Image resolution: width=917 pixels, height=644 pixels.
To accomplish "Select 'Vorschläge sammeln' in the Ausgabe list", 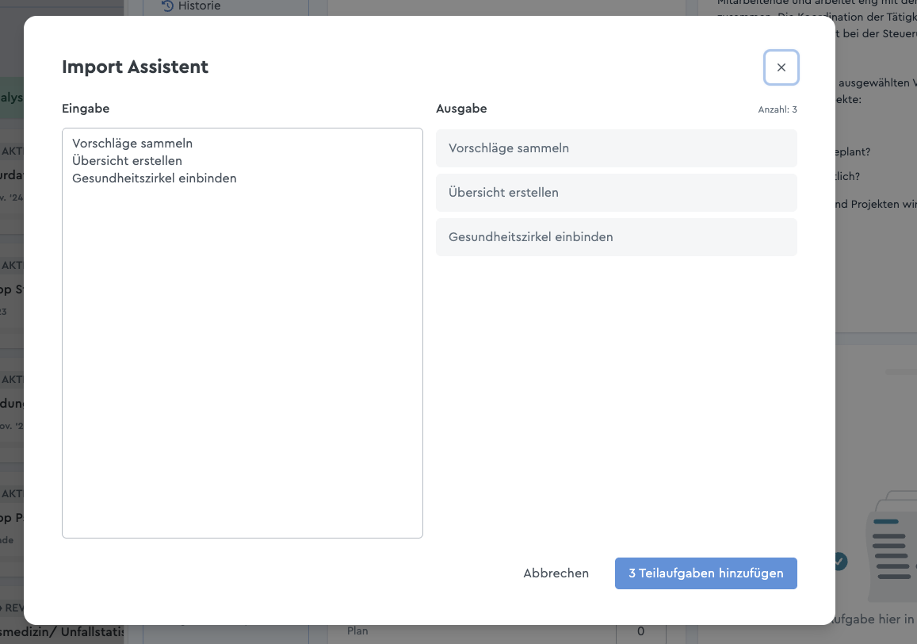I will [x=616, y=148].
